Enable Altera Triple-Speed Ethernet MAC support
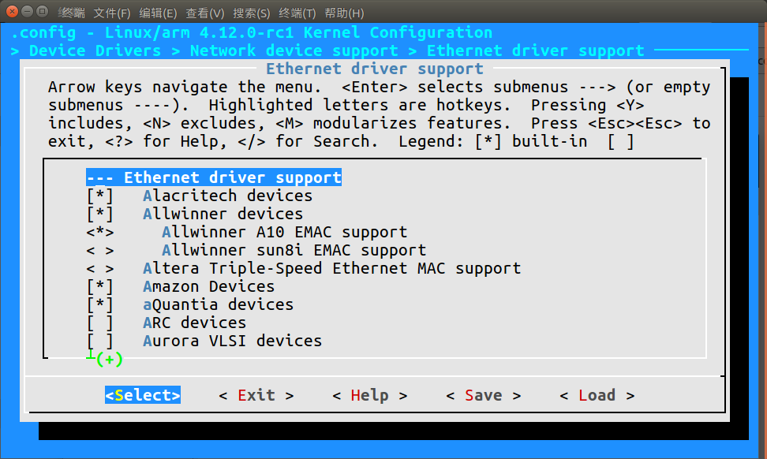 point(100,268)
